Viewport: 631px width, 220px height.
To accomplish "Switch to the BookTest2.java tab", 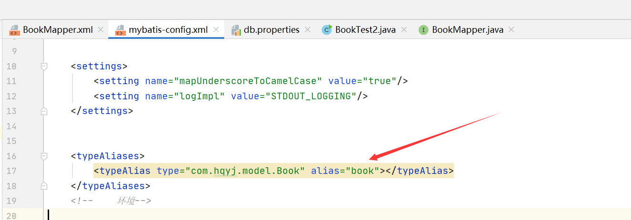I will pyautogui.click(x=365, y=29).
